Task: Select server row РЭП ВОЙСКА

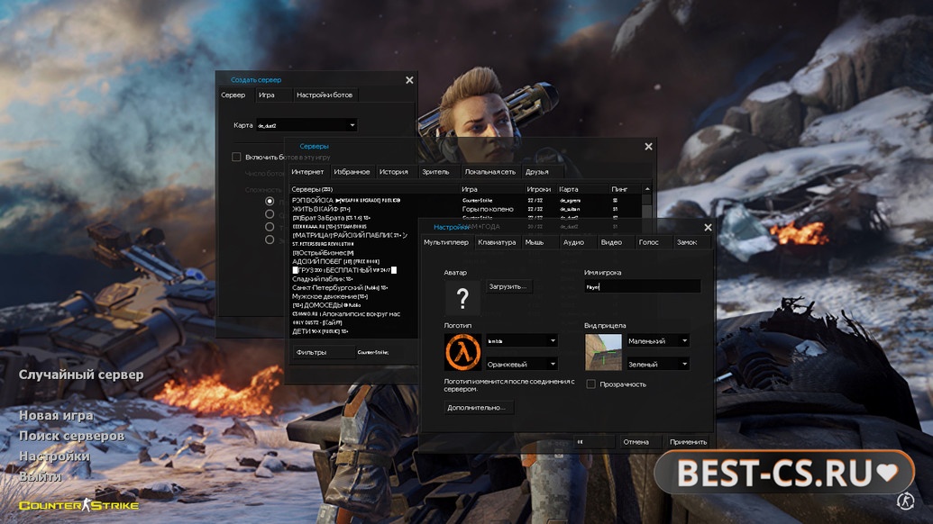Action: click(466, 200)
